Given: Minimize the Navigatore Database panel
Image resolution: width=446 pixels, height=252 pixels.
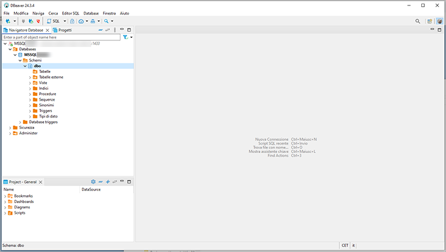Looking at the screenshot, I should [122, 30].
